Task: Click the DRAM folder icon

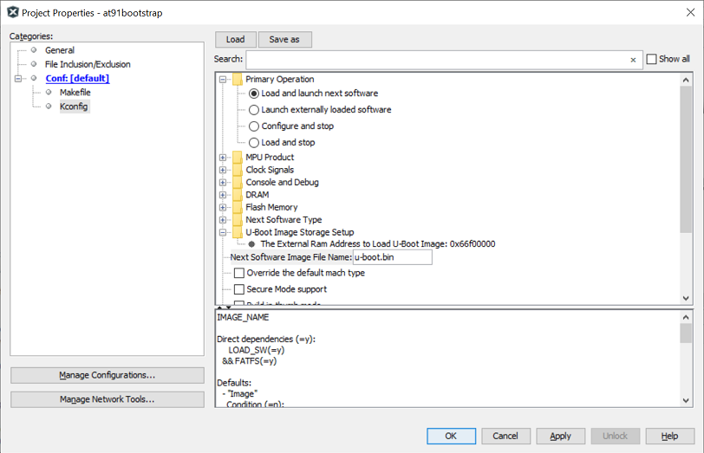Action: click(237, 195)
